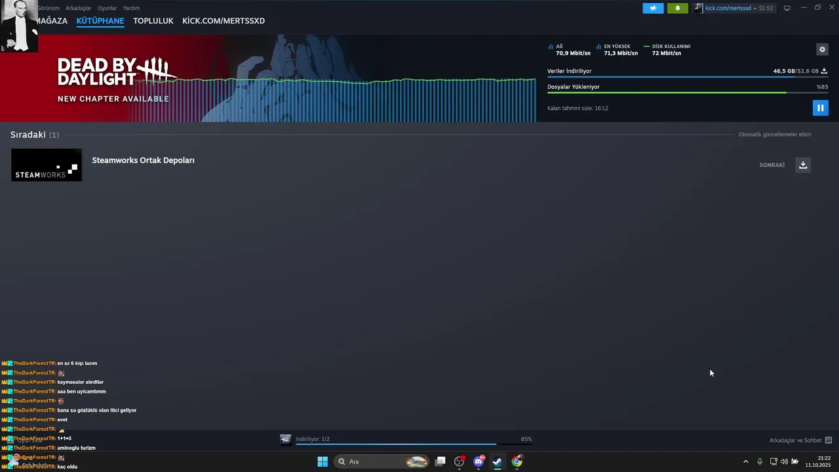Image resolution: width=839 pixels, height=472 pixels.
Task: Open the Yardım menu
Action: (x=131, y=8)
